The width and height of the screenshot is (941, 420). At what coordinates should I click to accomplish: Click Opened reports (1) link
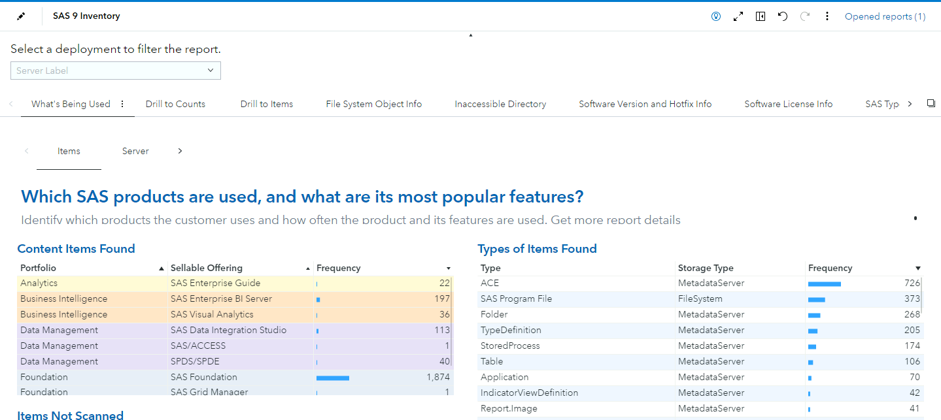[x=885, y=16]
